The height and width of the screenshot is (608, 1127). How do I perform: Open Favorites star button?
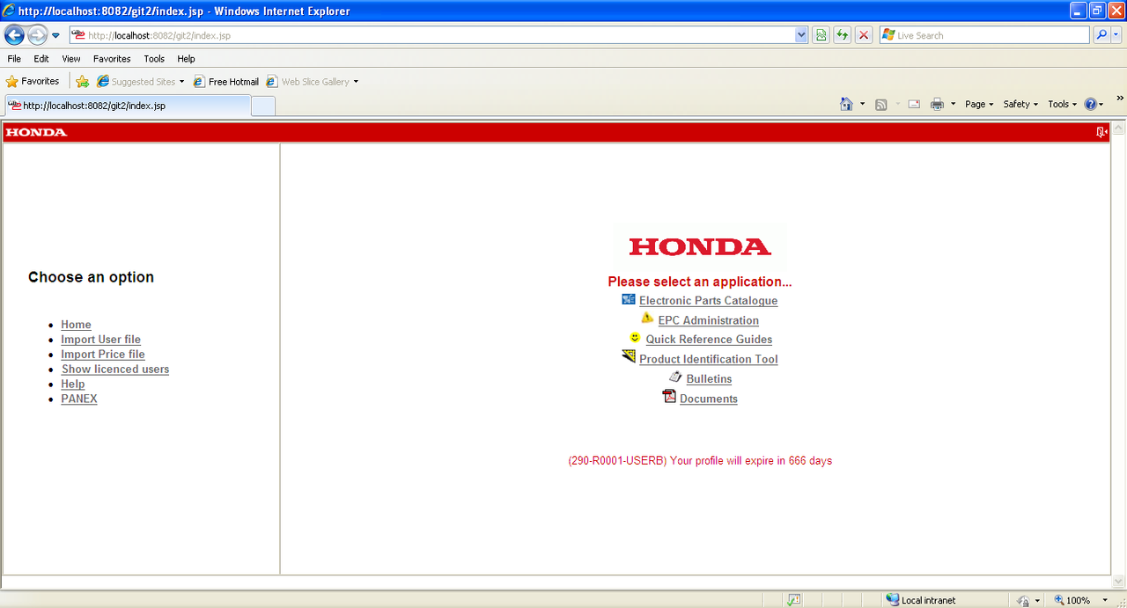pos(33,81)
